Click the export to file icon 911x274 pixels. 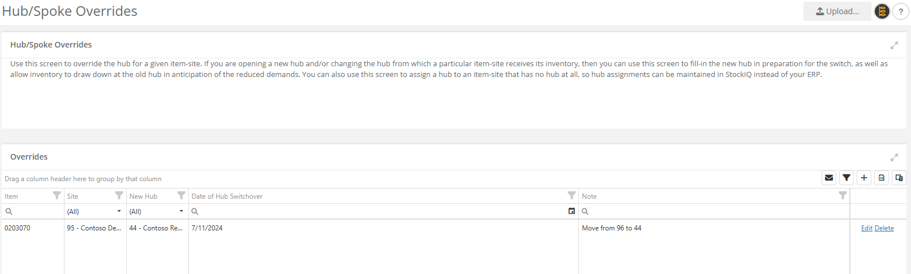[x=882, y=178]
